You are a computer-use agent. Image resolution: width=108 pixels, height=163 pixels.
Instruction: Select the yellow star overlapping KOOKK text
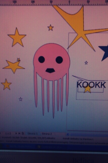coord(88,89)
